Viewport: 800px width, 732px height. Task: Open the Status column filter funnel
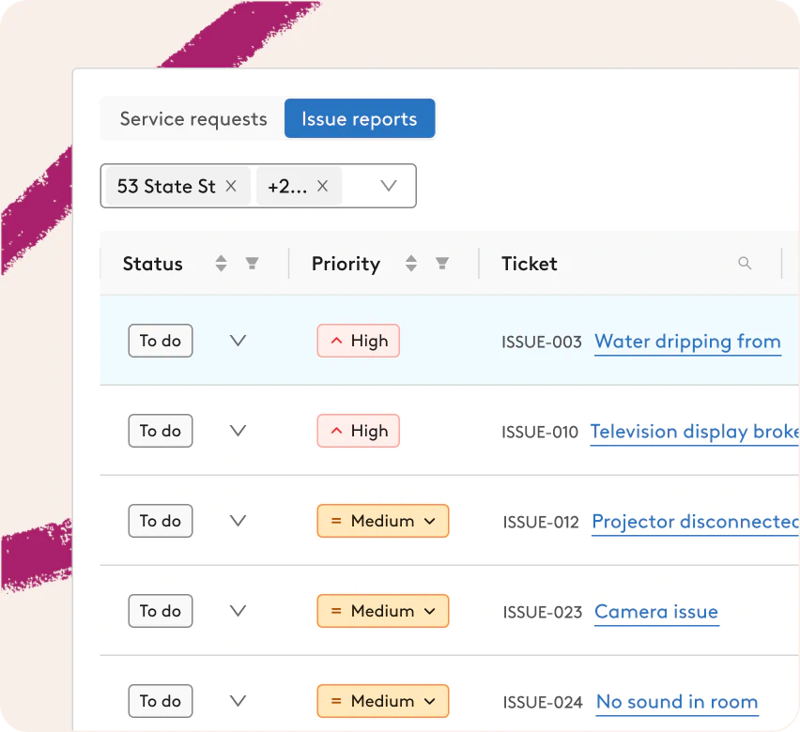(252, 263)
